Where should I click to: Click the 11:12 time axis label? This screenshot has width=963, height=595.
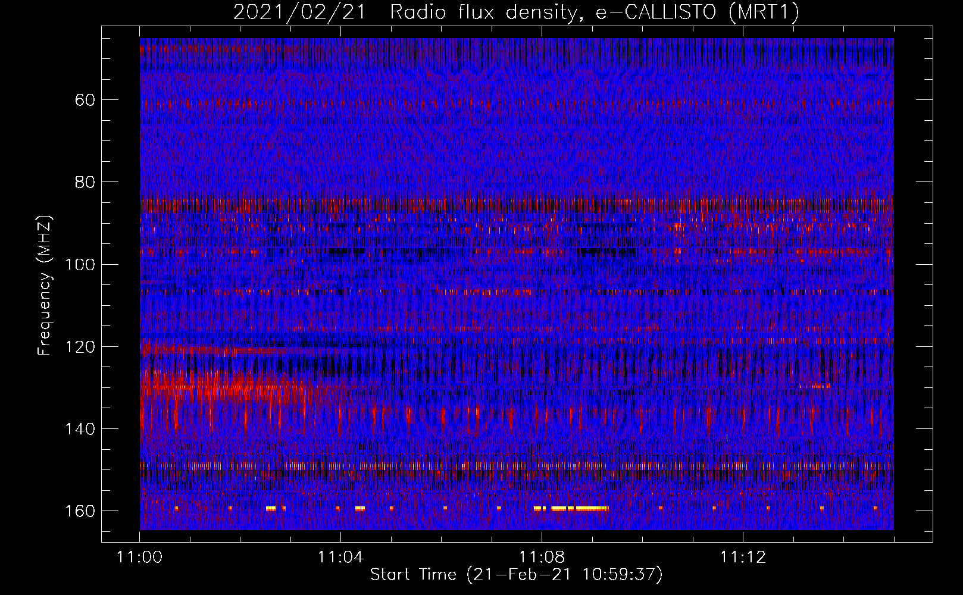[743, 558]
